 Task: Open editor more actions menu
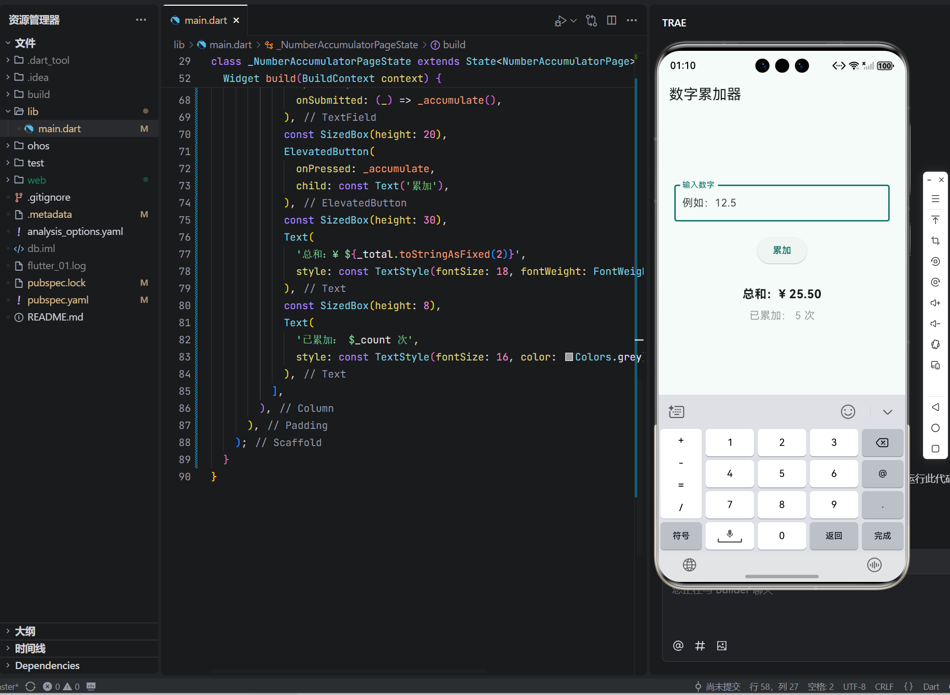click(x=632, y=20)
